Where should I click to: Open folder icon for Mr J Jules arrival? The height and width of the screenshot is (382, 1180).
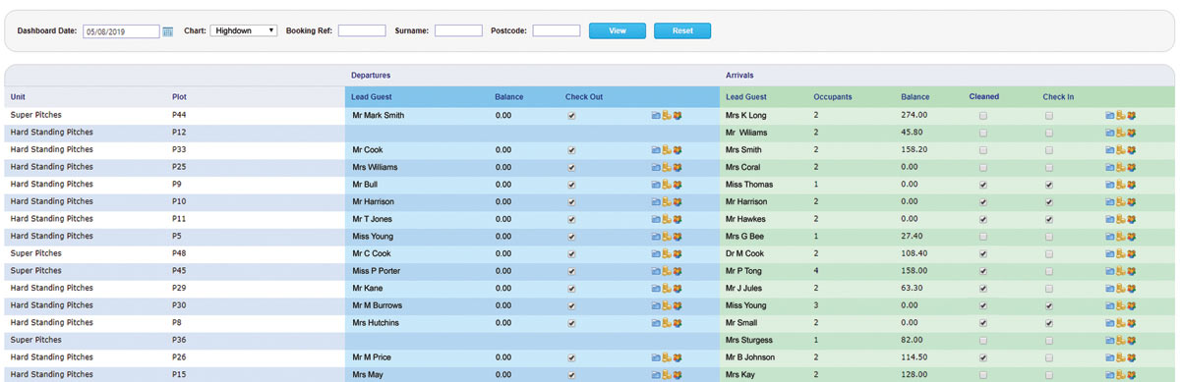[x=1110, y=288]
